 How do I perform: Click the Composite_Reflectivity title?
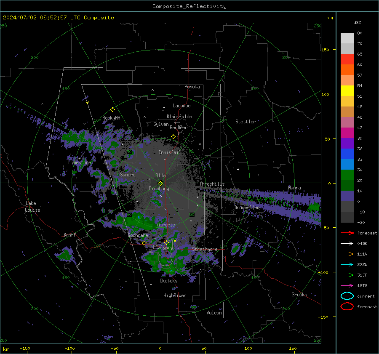(x=189, y=6)
